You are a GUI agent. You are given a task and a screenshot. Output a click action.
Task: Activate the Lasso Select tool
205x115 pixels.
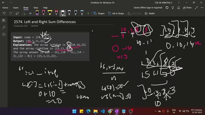(24, 13)
